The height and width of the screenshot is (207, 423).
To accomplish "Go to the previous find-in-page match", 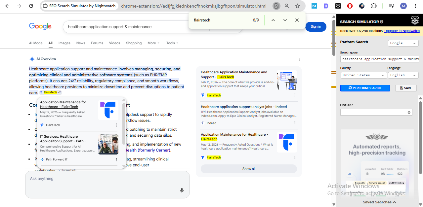I will click(x=273, y=20).
